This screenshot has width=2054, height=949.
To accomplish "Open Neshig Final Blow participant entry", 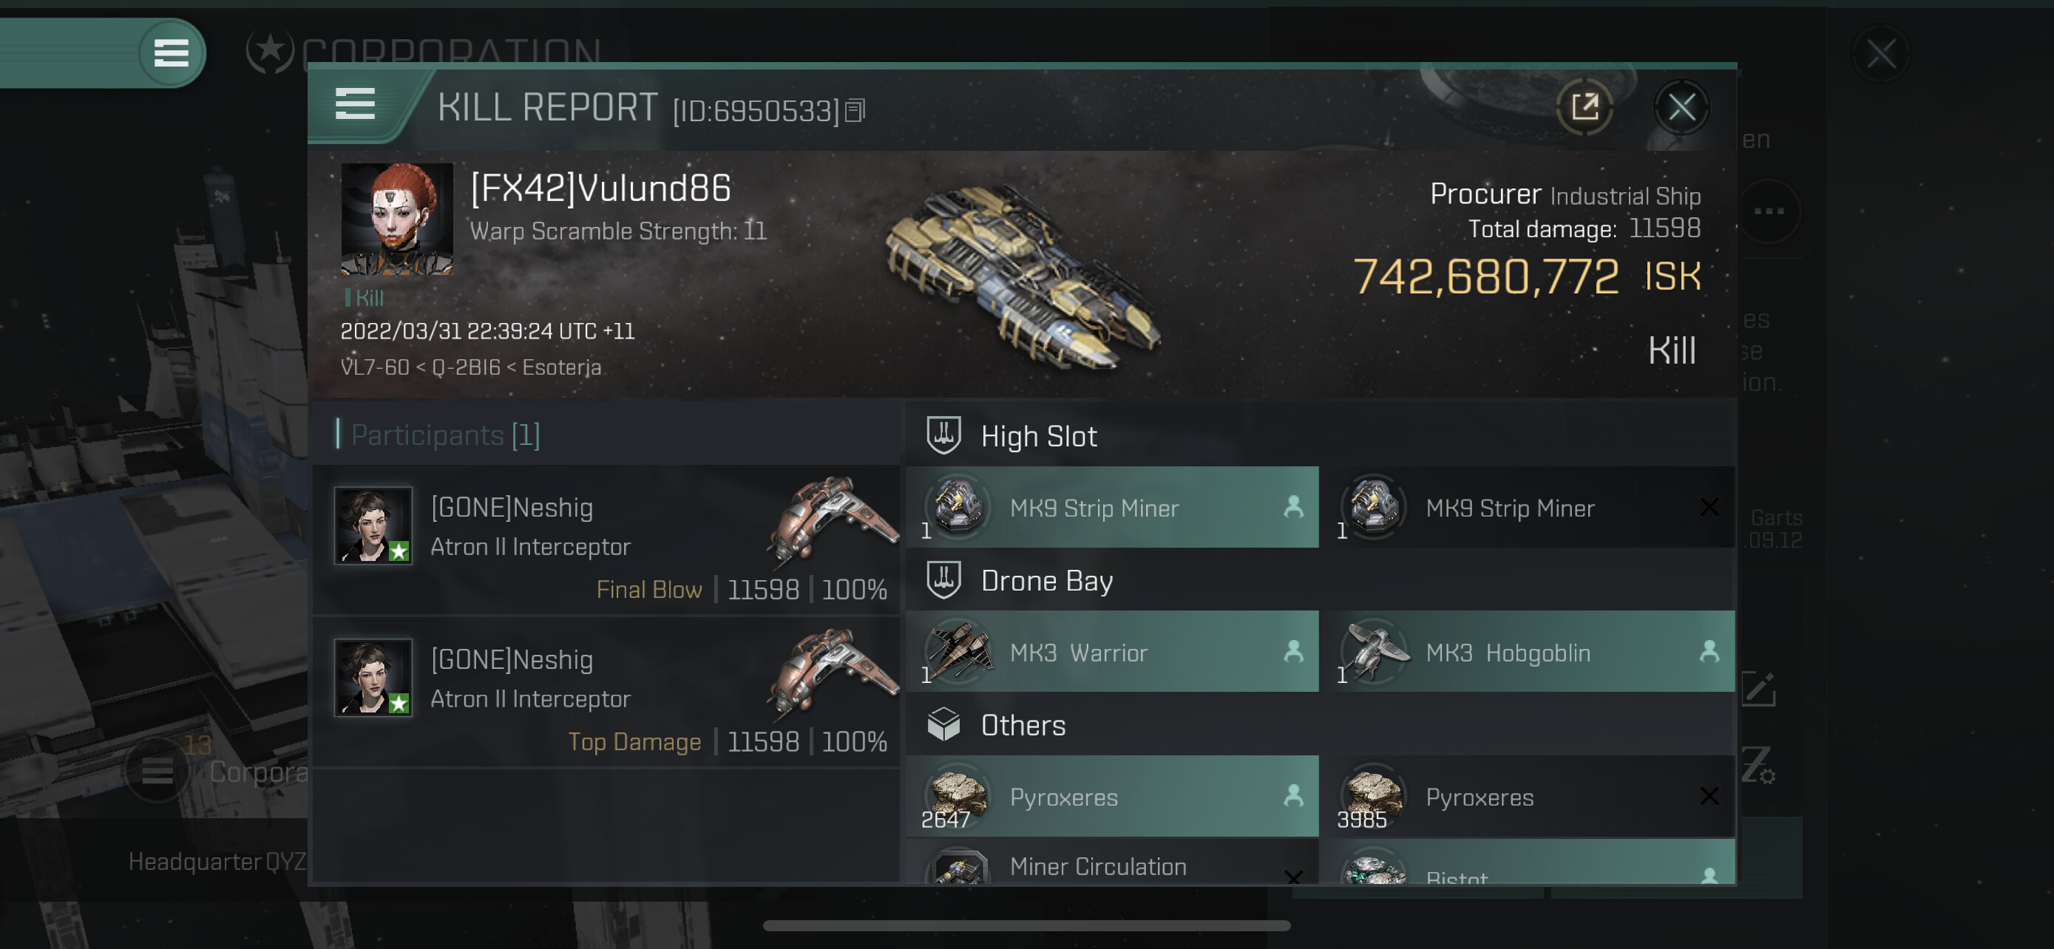I will (607, 540).
